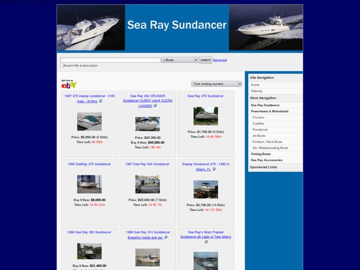Click the '3h 55m' time left text
The width and height of the screenshot is (360, 270).
coord(97,142)
